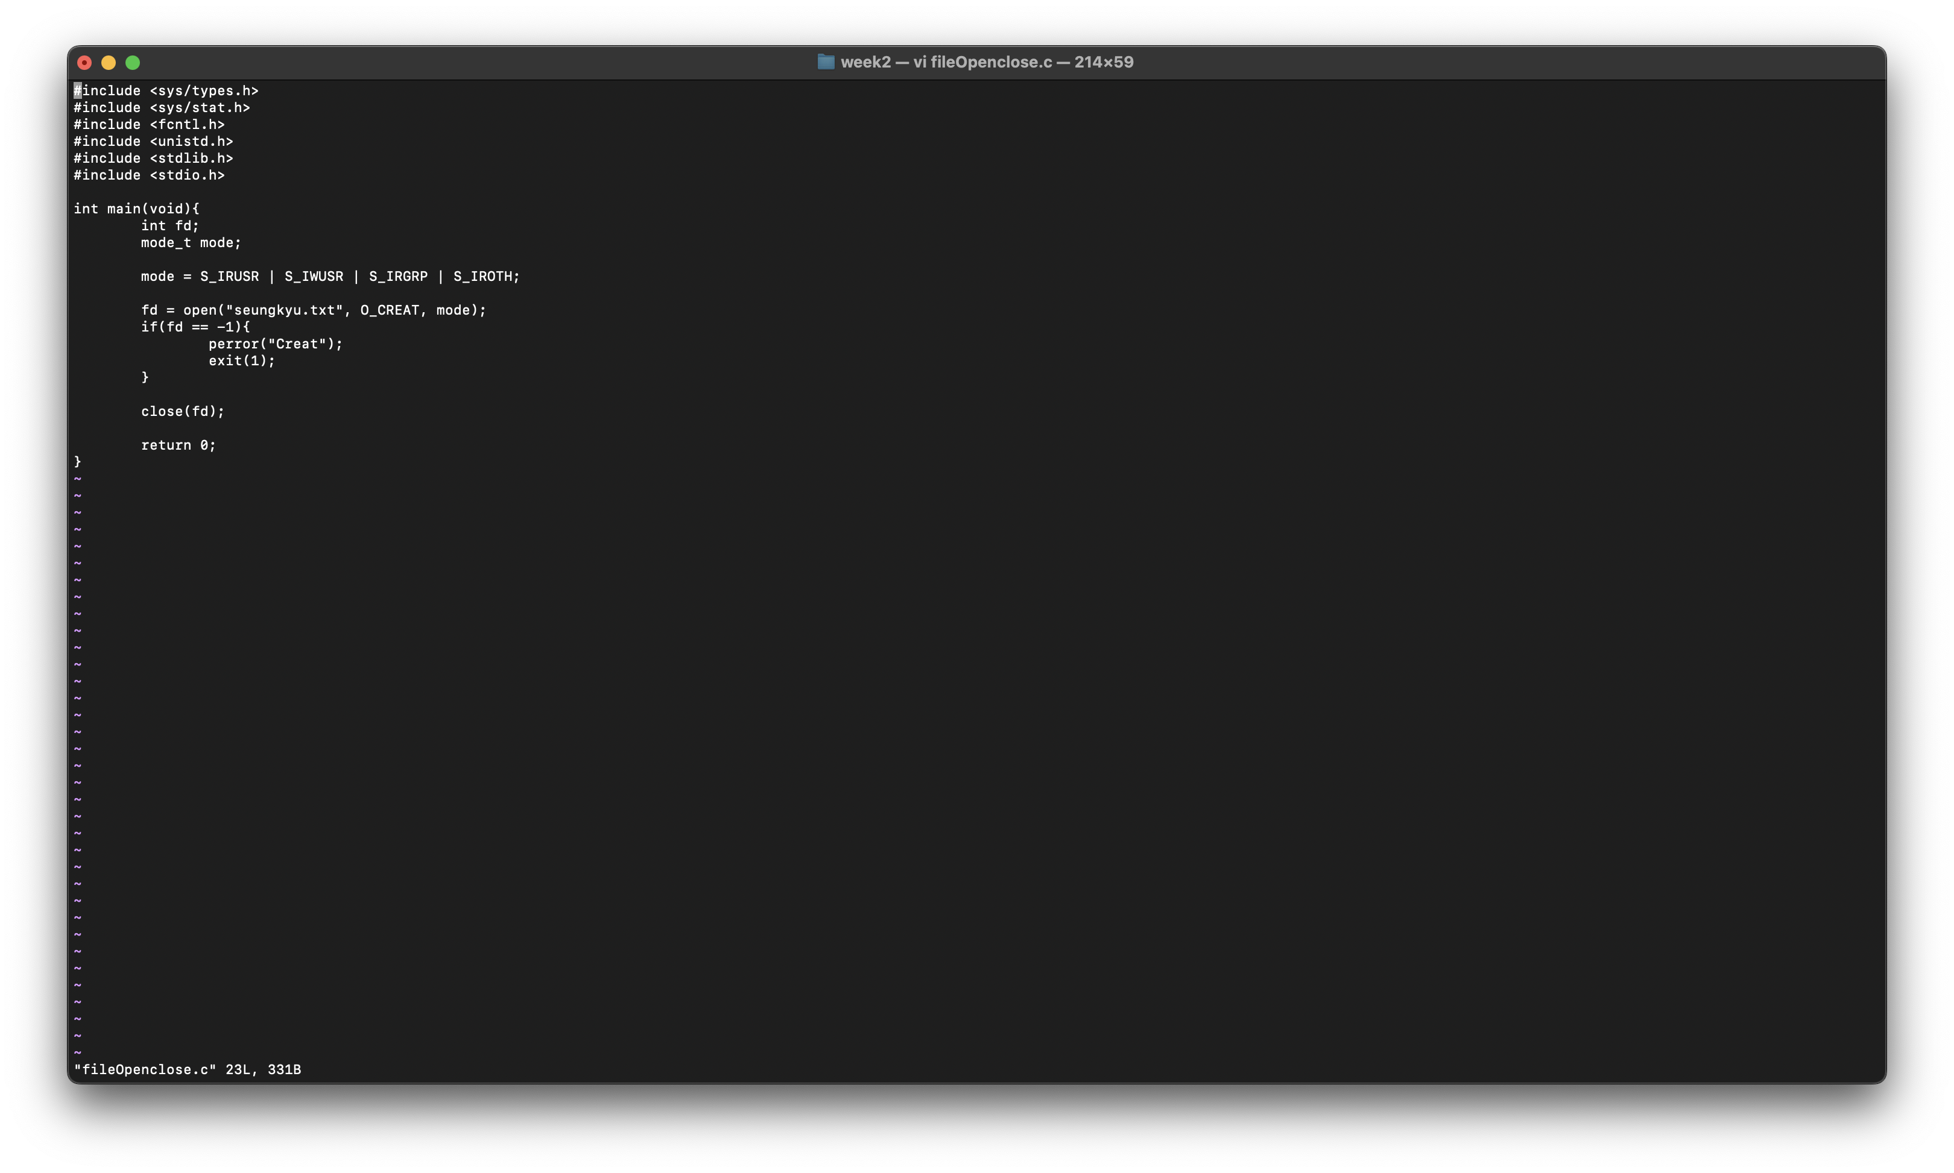The image size is (1954, 1173).
Task: Place cursor on the sys/types.h include line
Action: tap(166, 91)
